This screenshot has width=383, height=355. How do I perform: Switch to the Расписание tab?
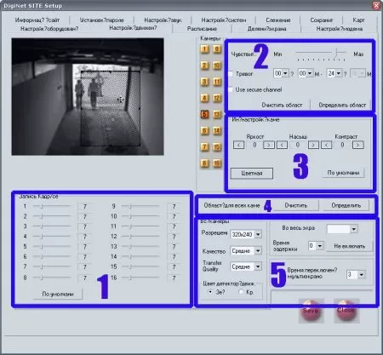202,29
